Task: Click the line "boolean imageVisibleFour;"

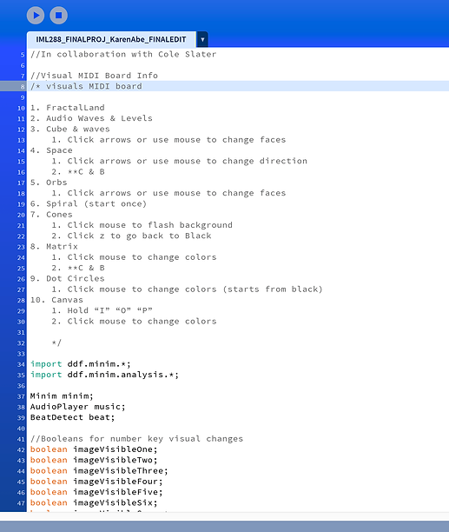Action: (96, 482)
